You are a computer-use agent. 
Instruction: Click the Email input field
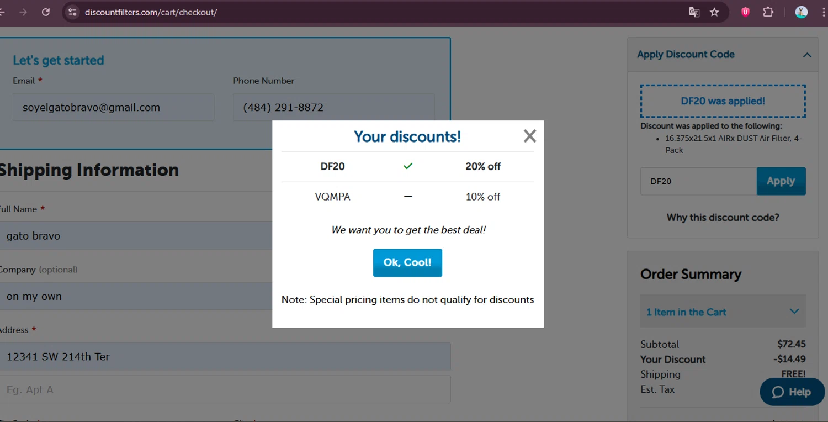pyautogui.click(x=113, y=107)
